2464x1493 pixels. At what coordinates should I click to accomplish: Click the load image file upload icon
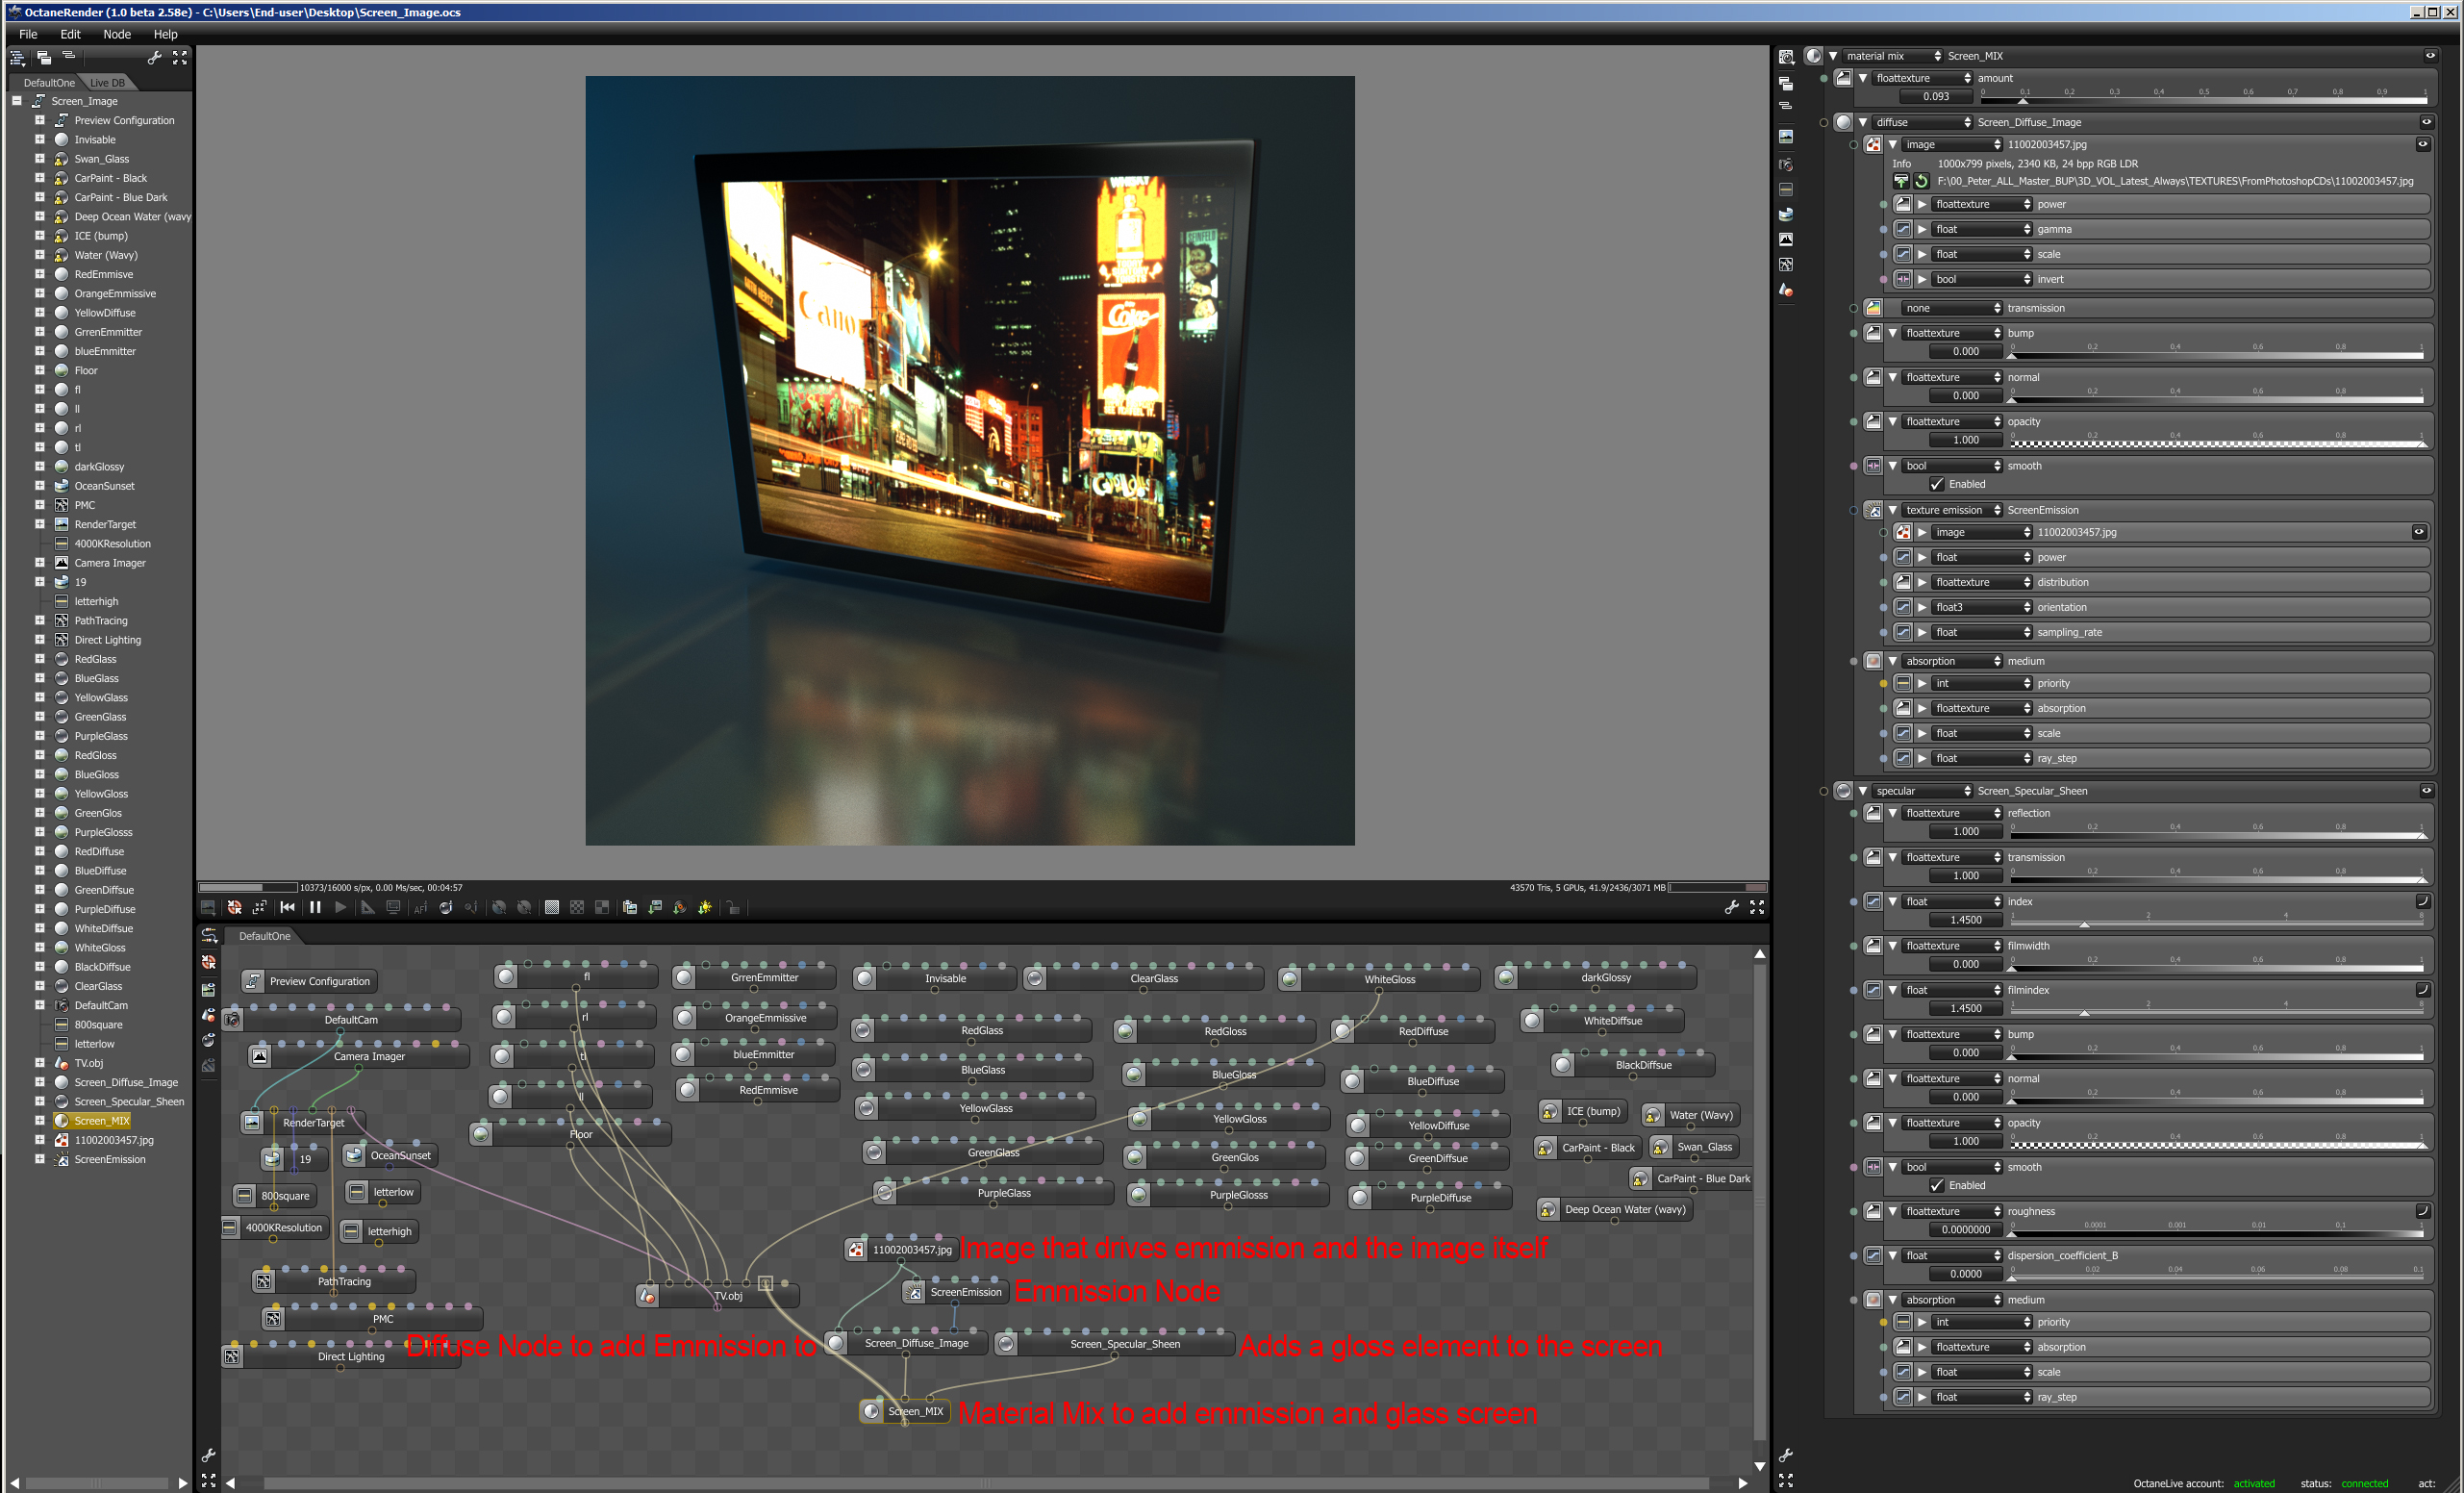[x=1901, y=181]
